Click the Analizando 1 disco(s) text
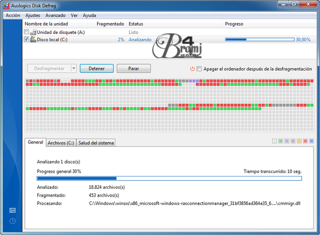Screen dimensions: 320x235 click(x=59, y=162)
